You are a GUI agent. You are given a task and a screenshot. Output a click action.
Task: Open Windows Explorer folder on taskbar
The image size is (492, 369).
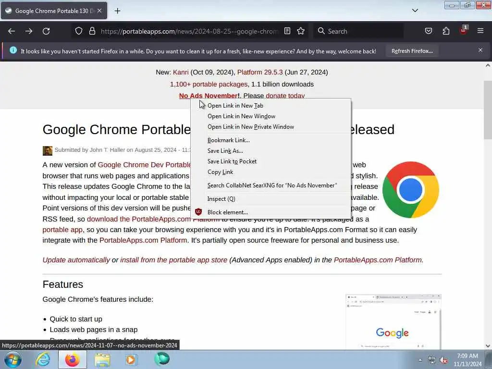[x=102, y=360]
